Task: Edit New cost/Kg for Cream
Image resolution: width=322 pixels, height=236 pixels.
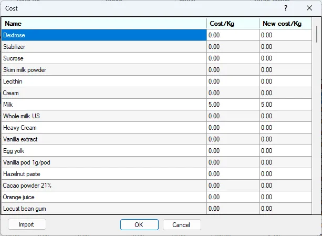Action: point(285,93)
